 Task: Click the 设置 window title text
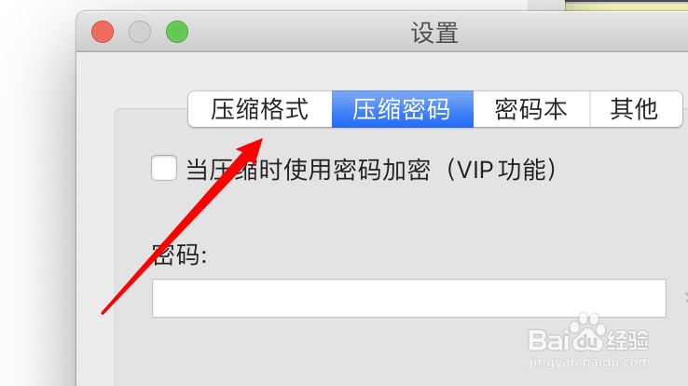[434, 33]
